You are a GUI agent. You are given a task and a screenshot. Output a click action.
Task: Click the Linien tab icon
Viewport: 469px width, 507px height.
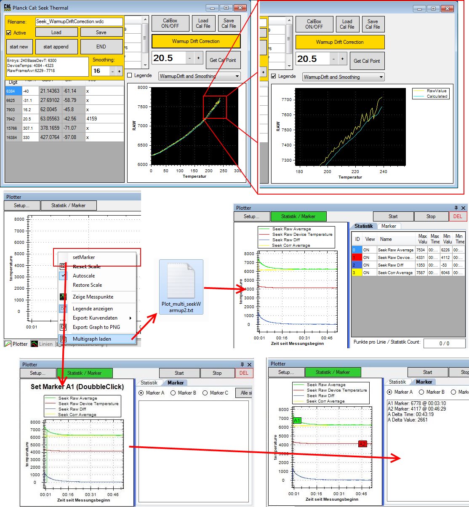(x=35, y=344)
